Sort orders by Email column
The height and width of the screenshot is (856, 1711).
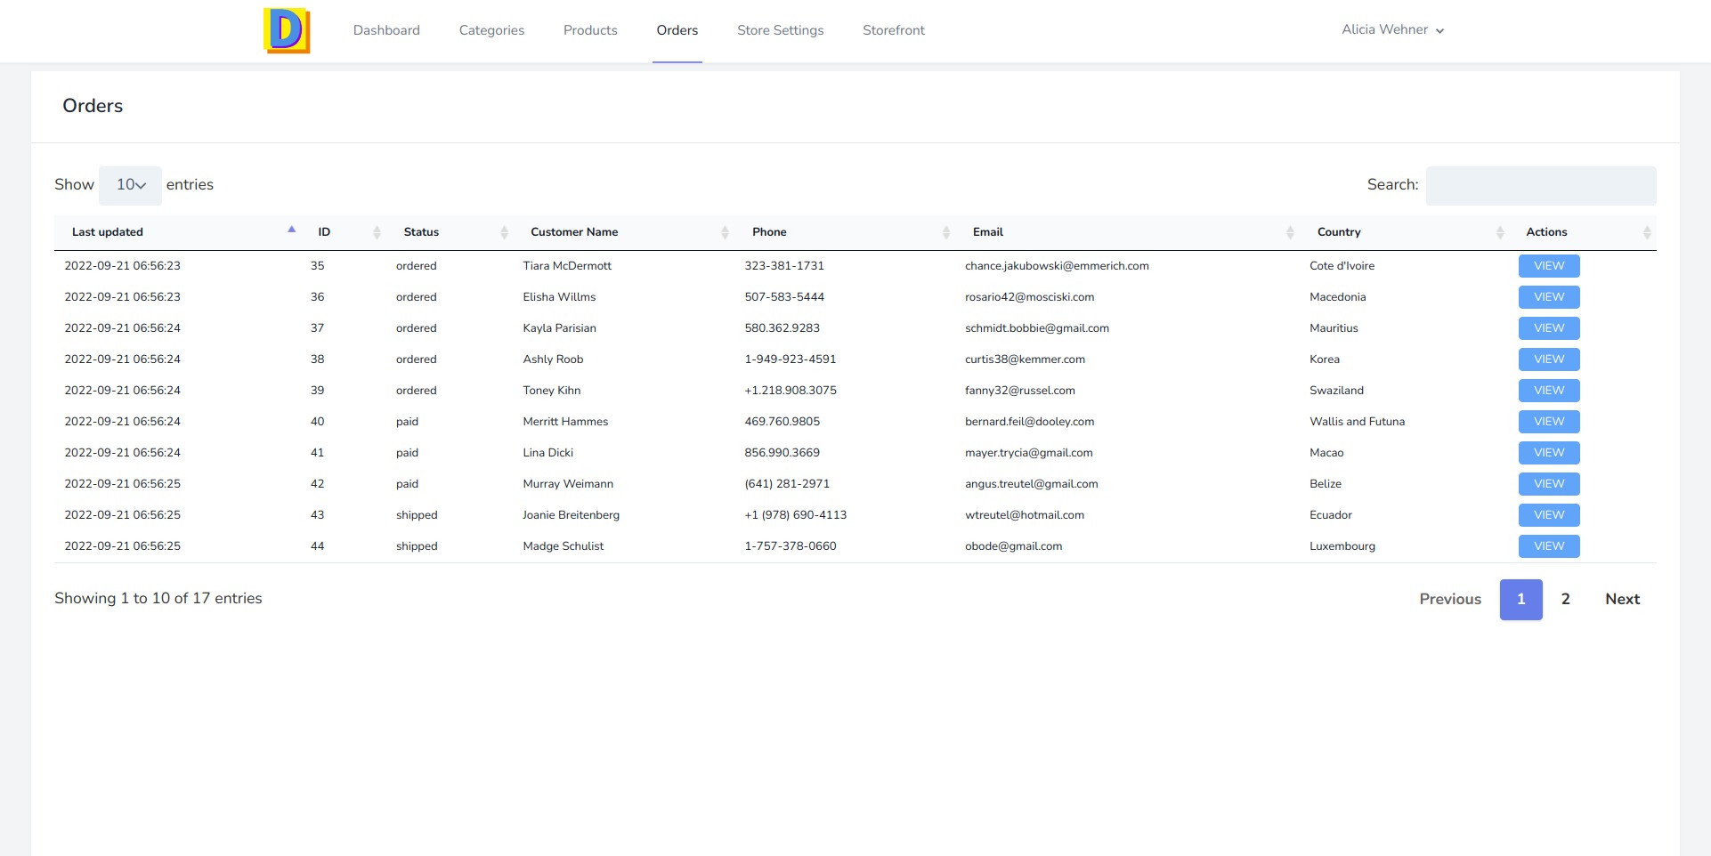click(x=1127, y=232)
